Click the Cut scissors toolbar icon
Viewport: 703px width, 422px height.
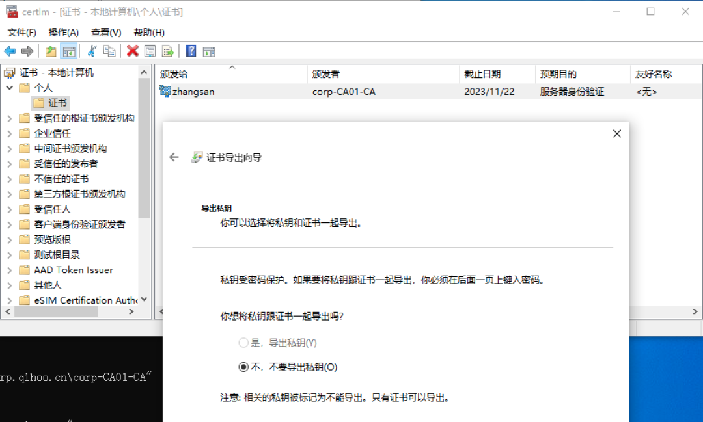click(92, 51)
